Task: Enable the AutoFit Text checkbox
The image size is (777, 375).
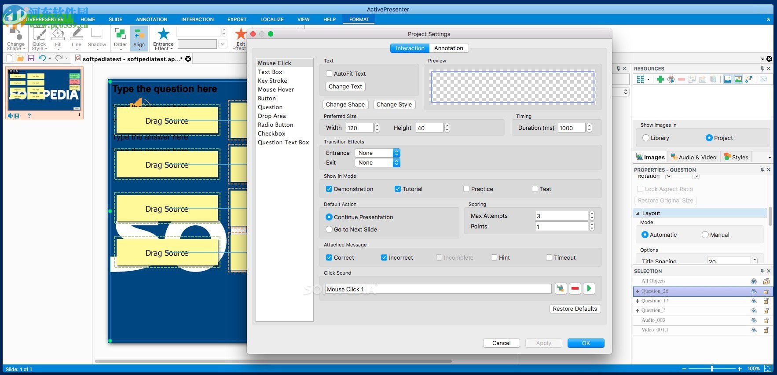Action: (329, 74)
